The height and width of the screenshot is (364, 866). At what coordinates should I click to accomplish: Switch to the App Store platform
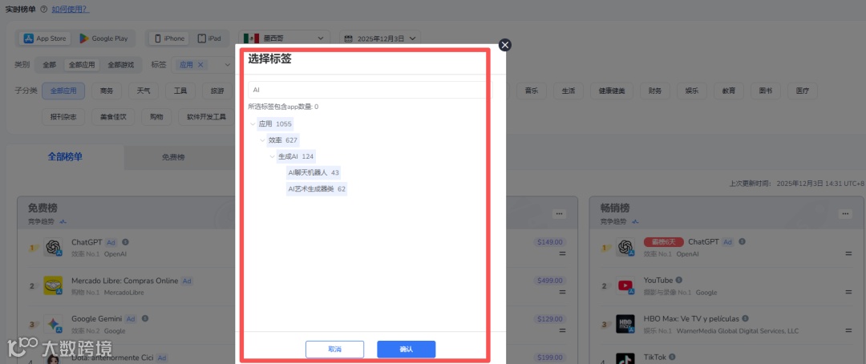[45, 38]
